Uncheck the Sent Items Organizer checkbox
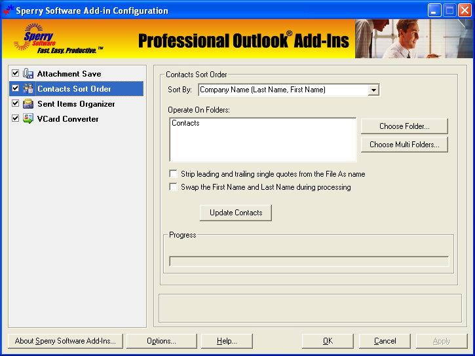475x356 pixels. (16, 103)
